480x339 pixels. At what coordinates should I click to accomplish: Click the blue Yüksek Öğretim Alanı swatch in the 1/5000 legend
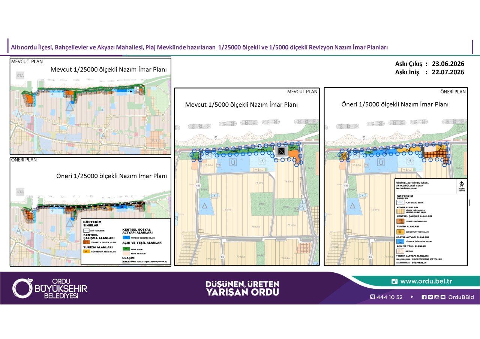tap(400, 242)
